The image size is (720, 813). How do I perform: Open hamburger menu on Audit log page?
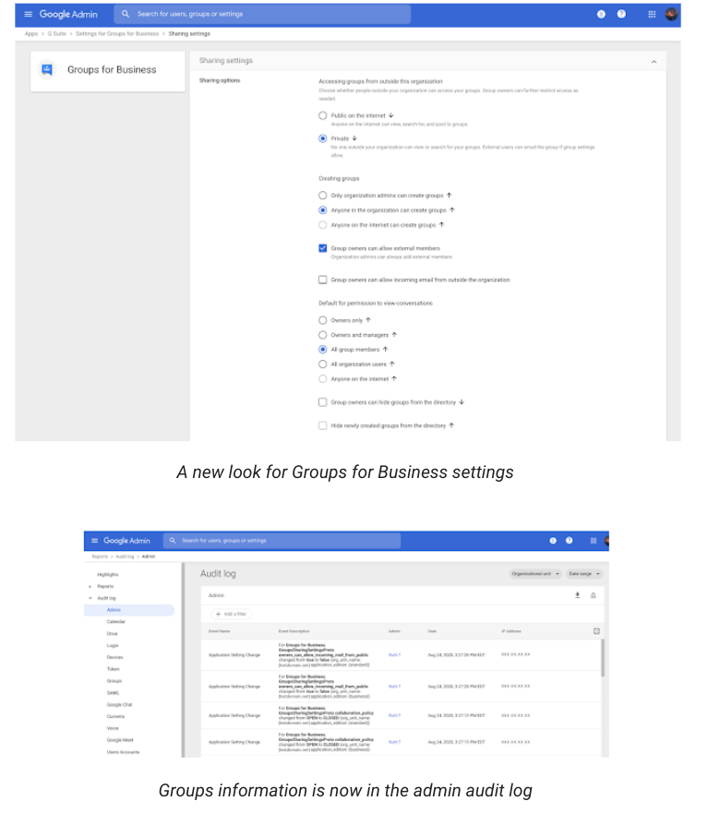[94, 541]
